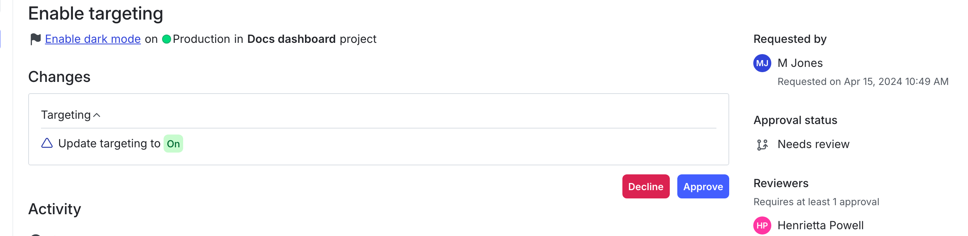Click the requester name M Jones
This screenshot has height=236, width=968.
800,63
